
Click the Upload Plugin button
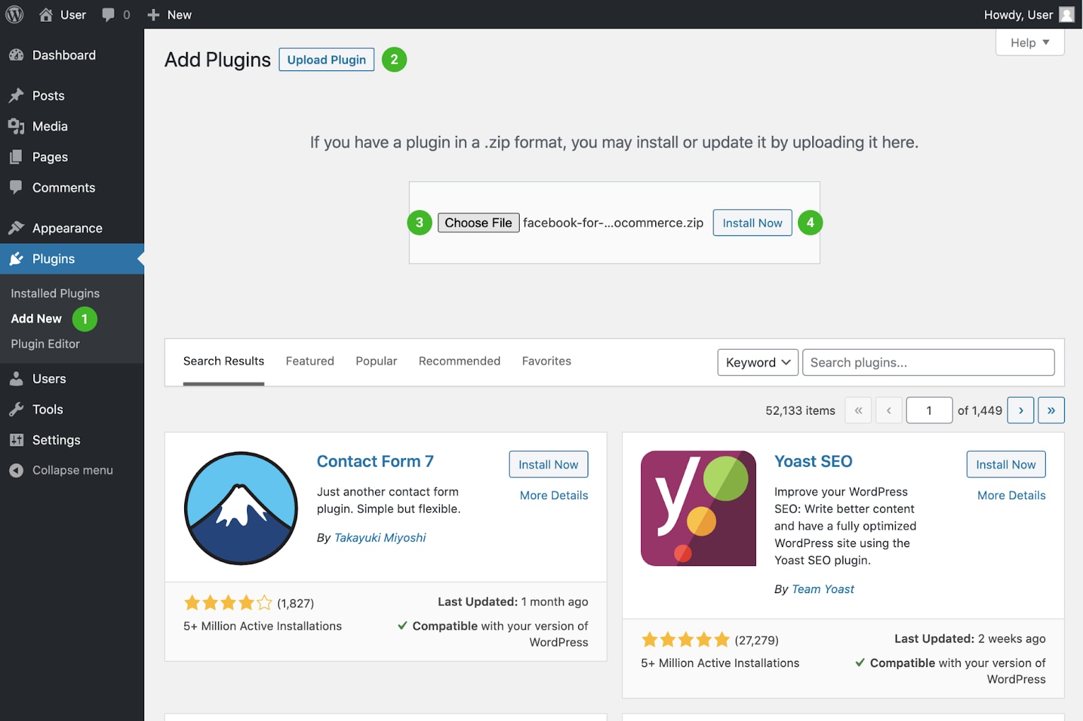pos(326,60)
